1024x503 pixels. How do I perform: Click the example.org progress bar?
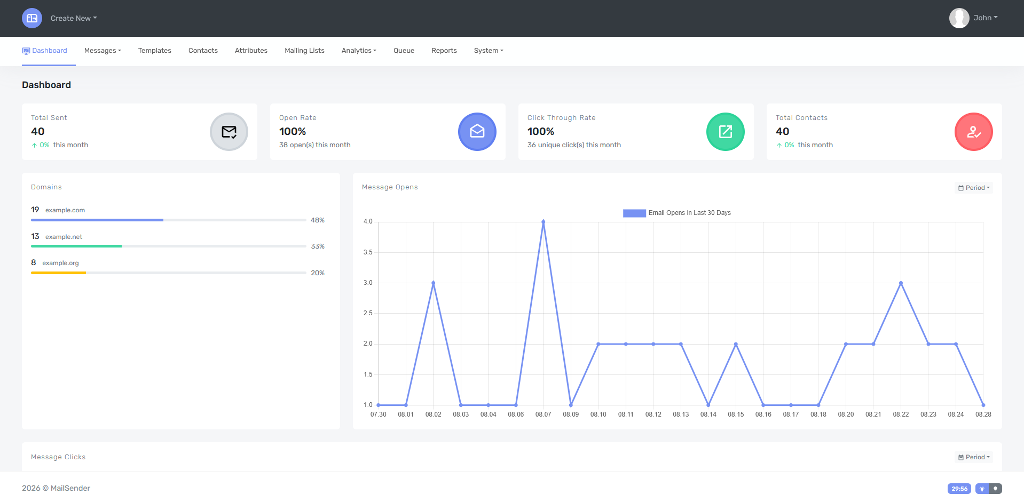(169, 273)
